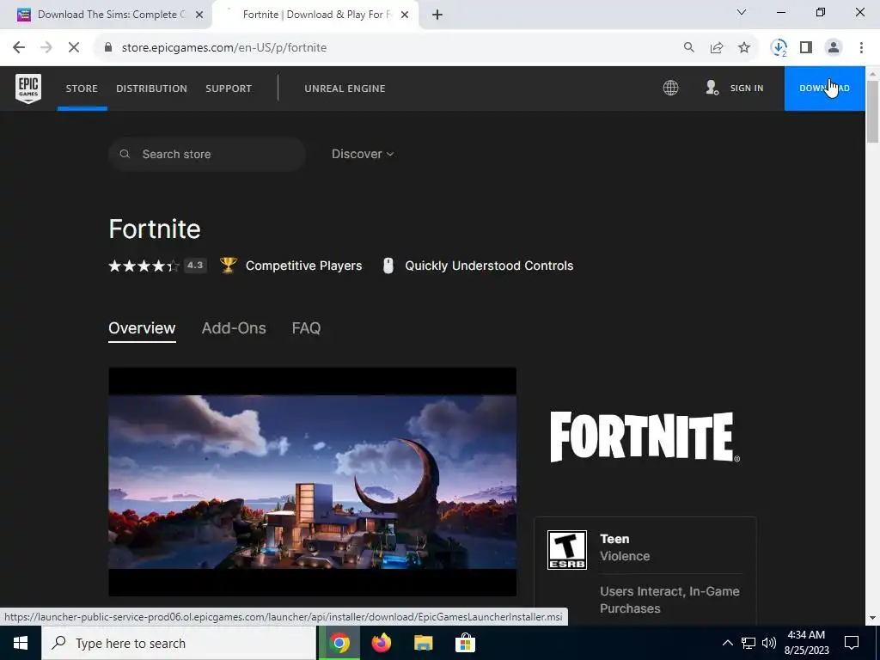Open Chrome downloads indicator
Viewport: 880px width, 660px height.
coord(779,48)
